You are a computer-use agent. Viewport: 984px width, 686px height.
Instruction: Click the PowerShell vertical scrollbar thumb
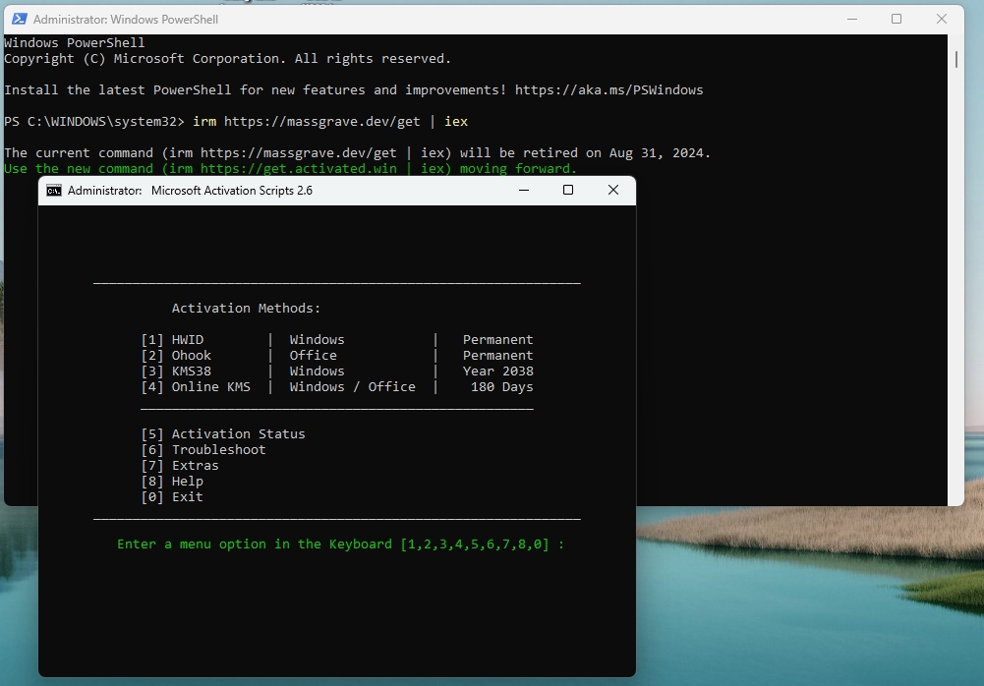point(956,59)
